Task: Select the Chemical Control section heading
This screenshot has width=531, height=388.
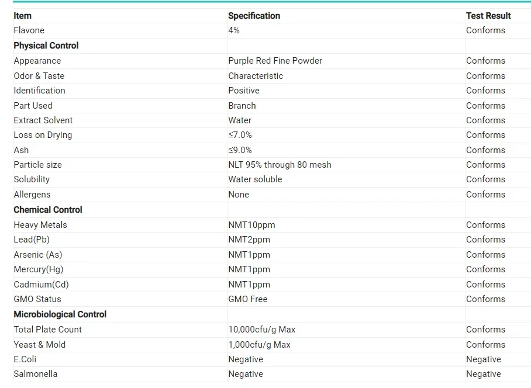Action: click(x=48, y=210)
